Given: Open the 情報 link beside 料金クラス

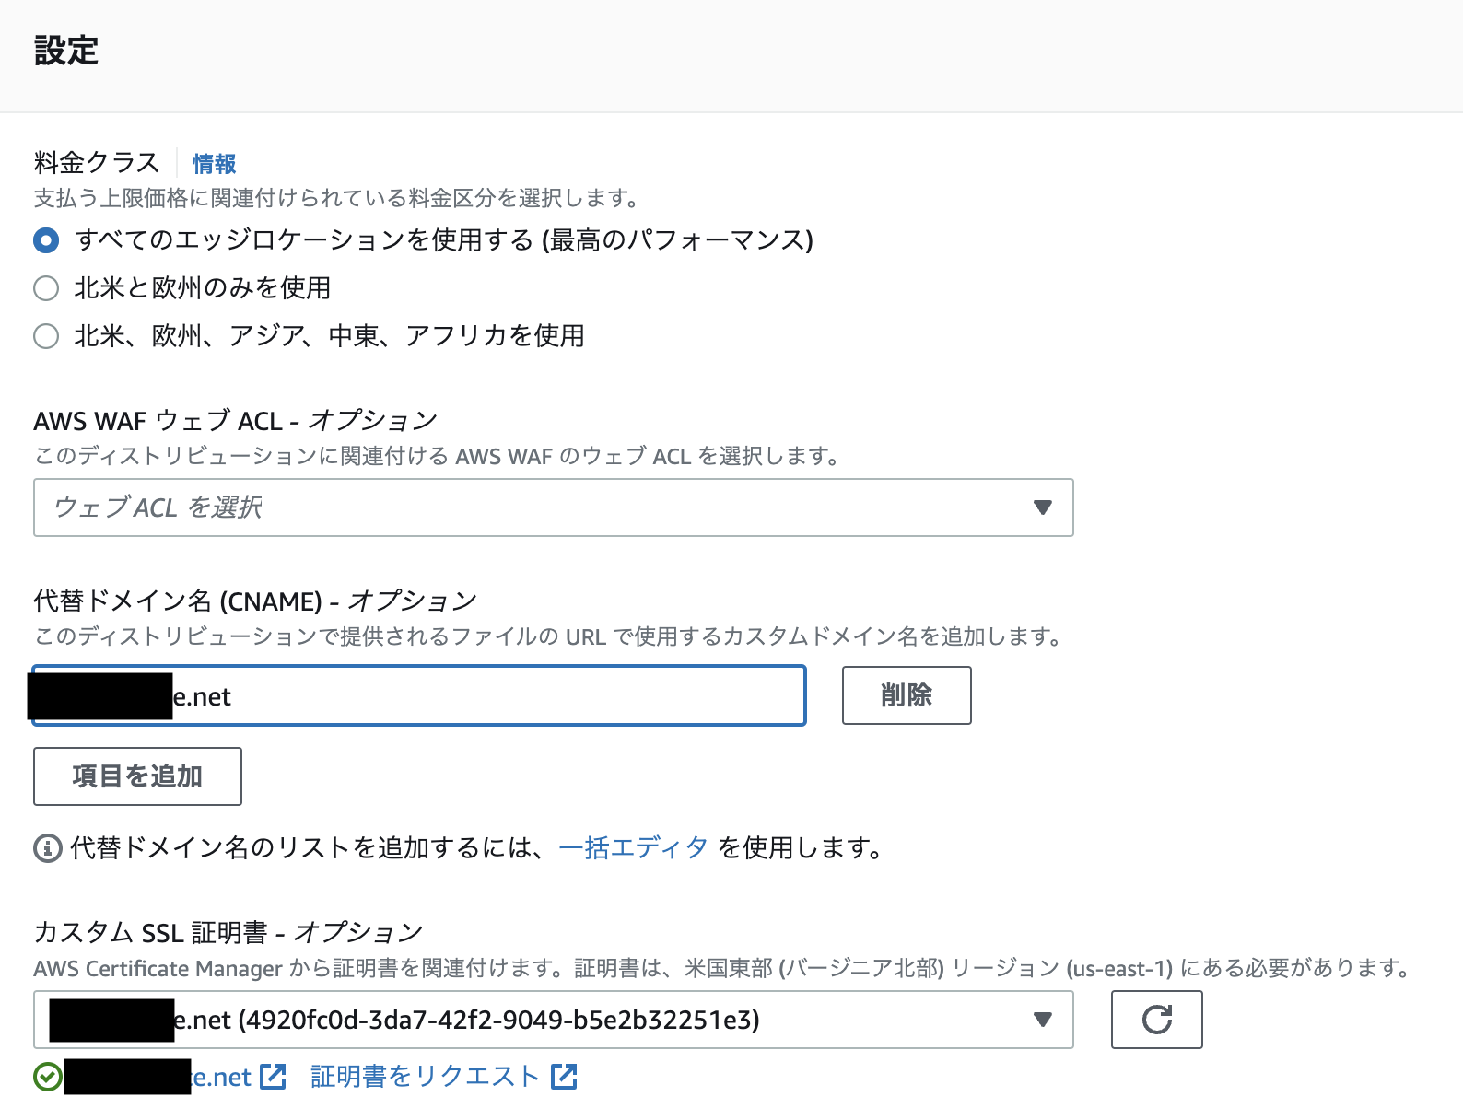Looking at the screenshot, I should click(x=214, y=164).
